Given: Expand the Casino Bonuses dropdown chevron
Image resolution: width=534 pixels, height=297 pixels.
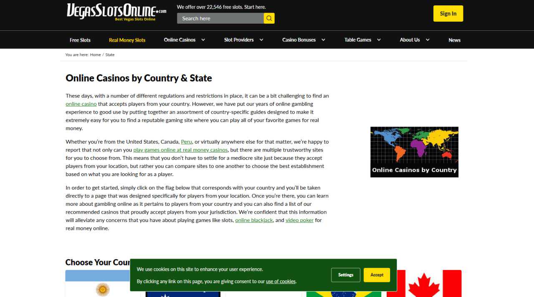Looking at the screenshot, I should pyautogui.click(x=323, y=40).
